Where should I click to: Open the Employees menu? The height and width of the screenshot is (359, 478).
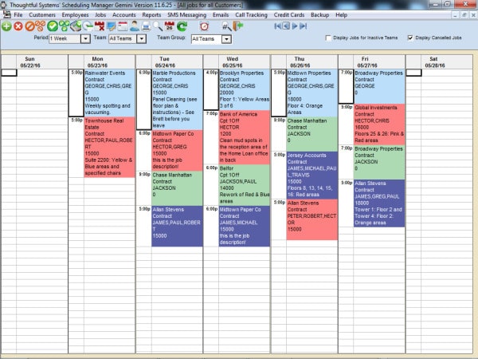pyautogui.click(x=75, y=15)
